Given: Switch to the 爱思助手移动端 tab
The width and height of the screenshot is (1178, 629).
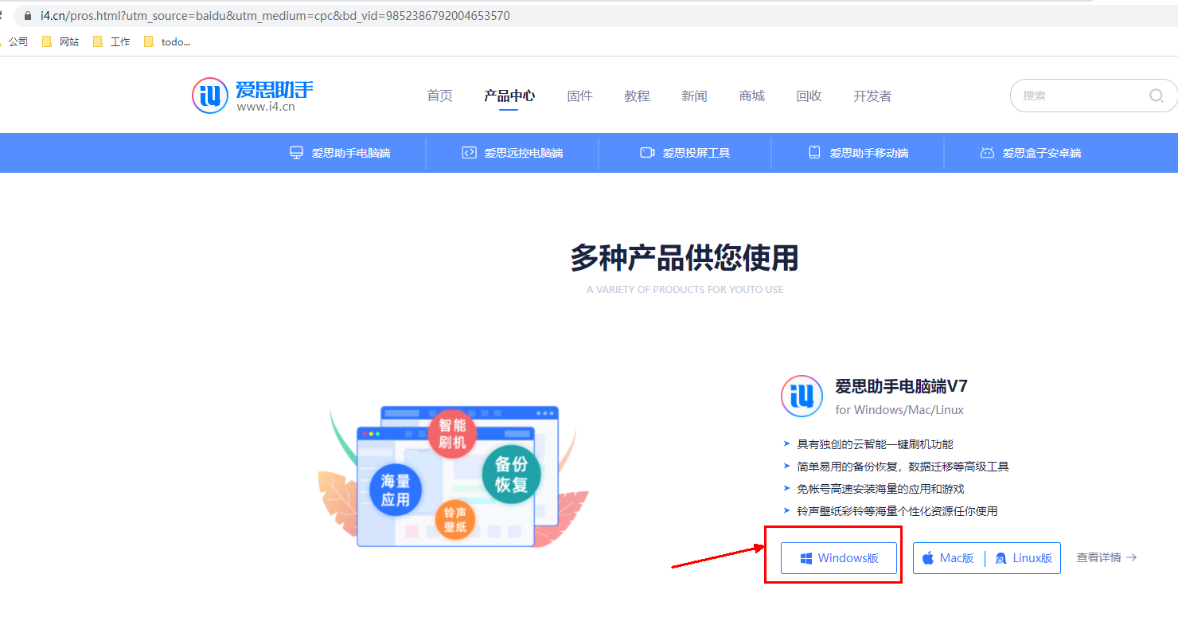Looking at the screenshot, I should click(x=858, y=153).
